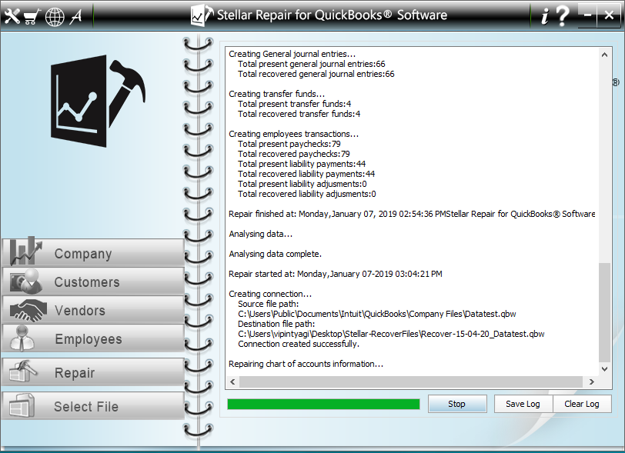Click the vertical scrollbar thumb of log

(604, 313)
